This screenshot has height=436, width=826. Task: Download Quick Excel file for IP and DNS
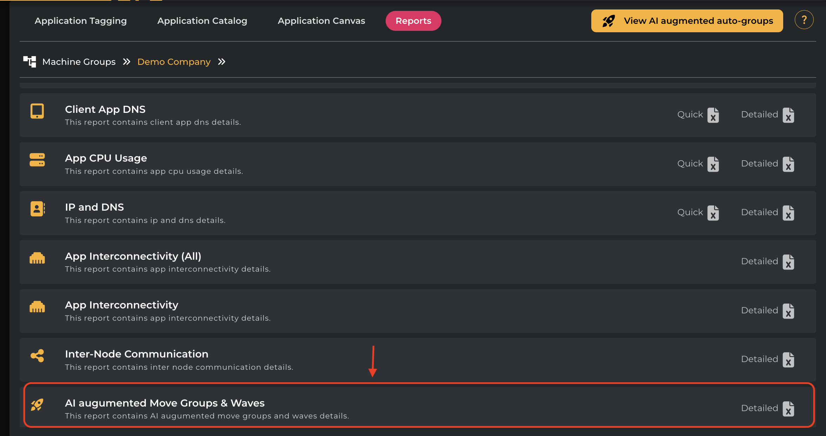click(x=713, y=213)
